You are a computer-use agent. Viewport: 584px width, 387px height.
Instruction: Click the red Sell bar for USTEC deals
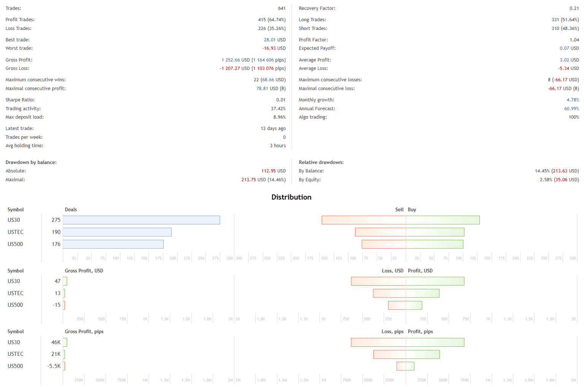(x=380, y=232)
